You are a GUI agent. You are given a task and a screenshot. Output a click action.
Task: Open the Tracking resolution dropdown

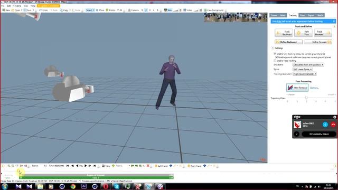pos(305,74)
